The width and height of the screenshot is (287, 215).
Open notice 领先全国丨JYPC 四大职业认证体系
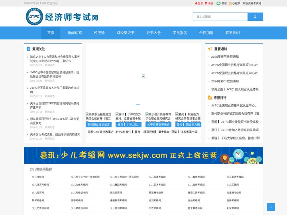coord(235,89)
